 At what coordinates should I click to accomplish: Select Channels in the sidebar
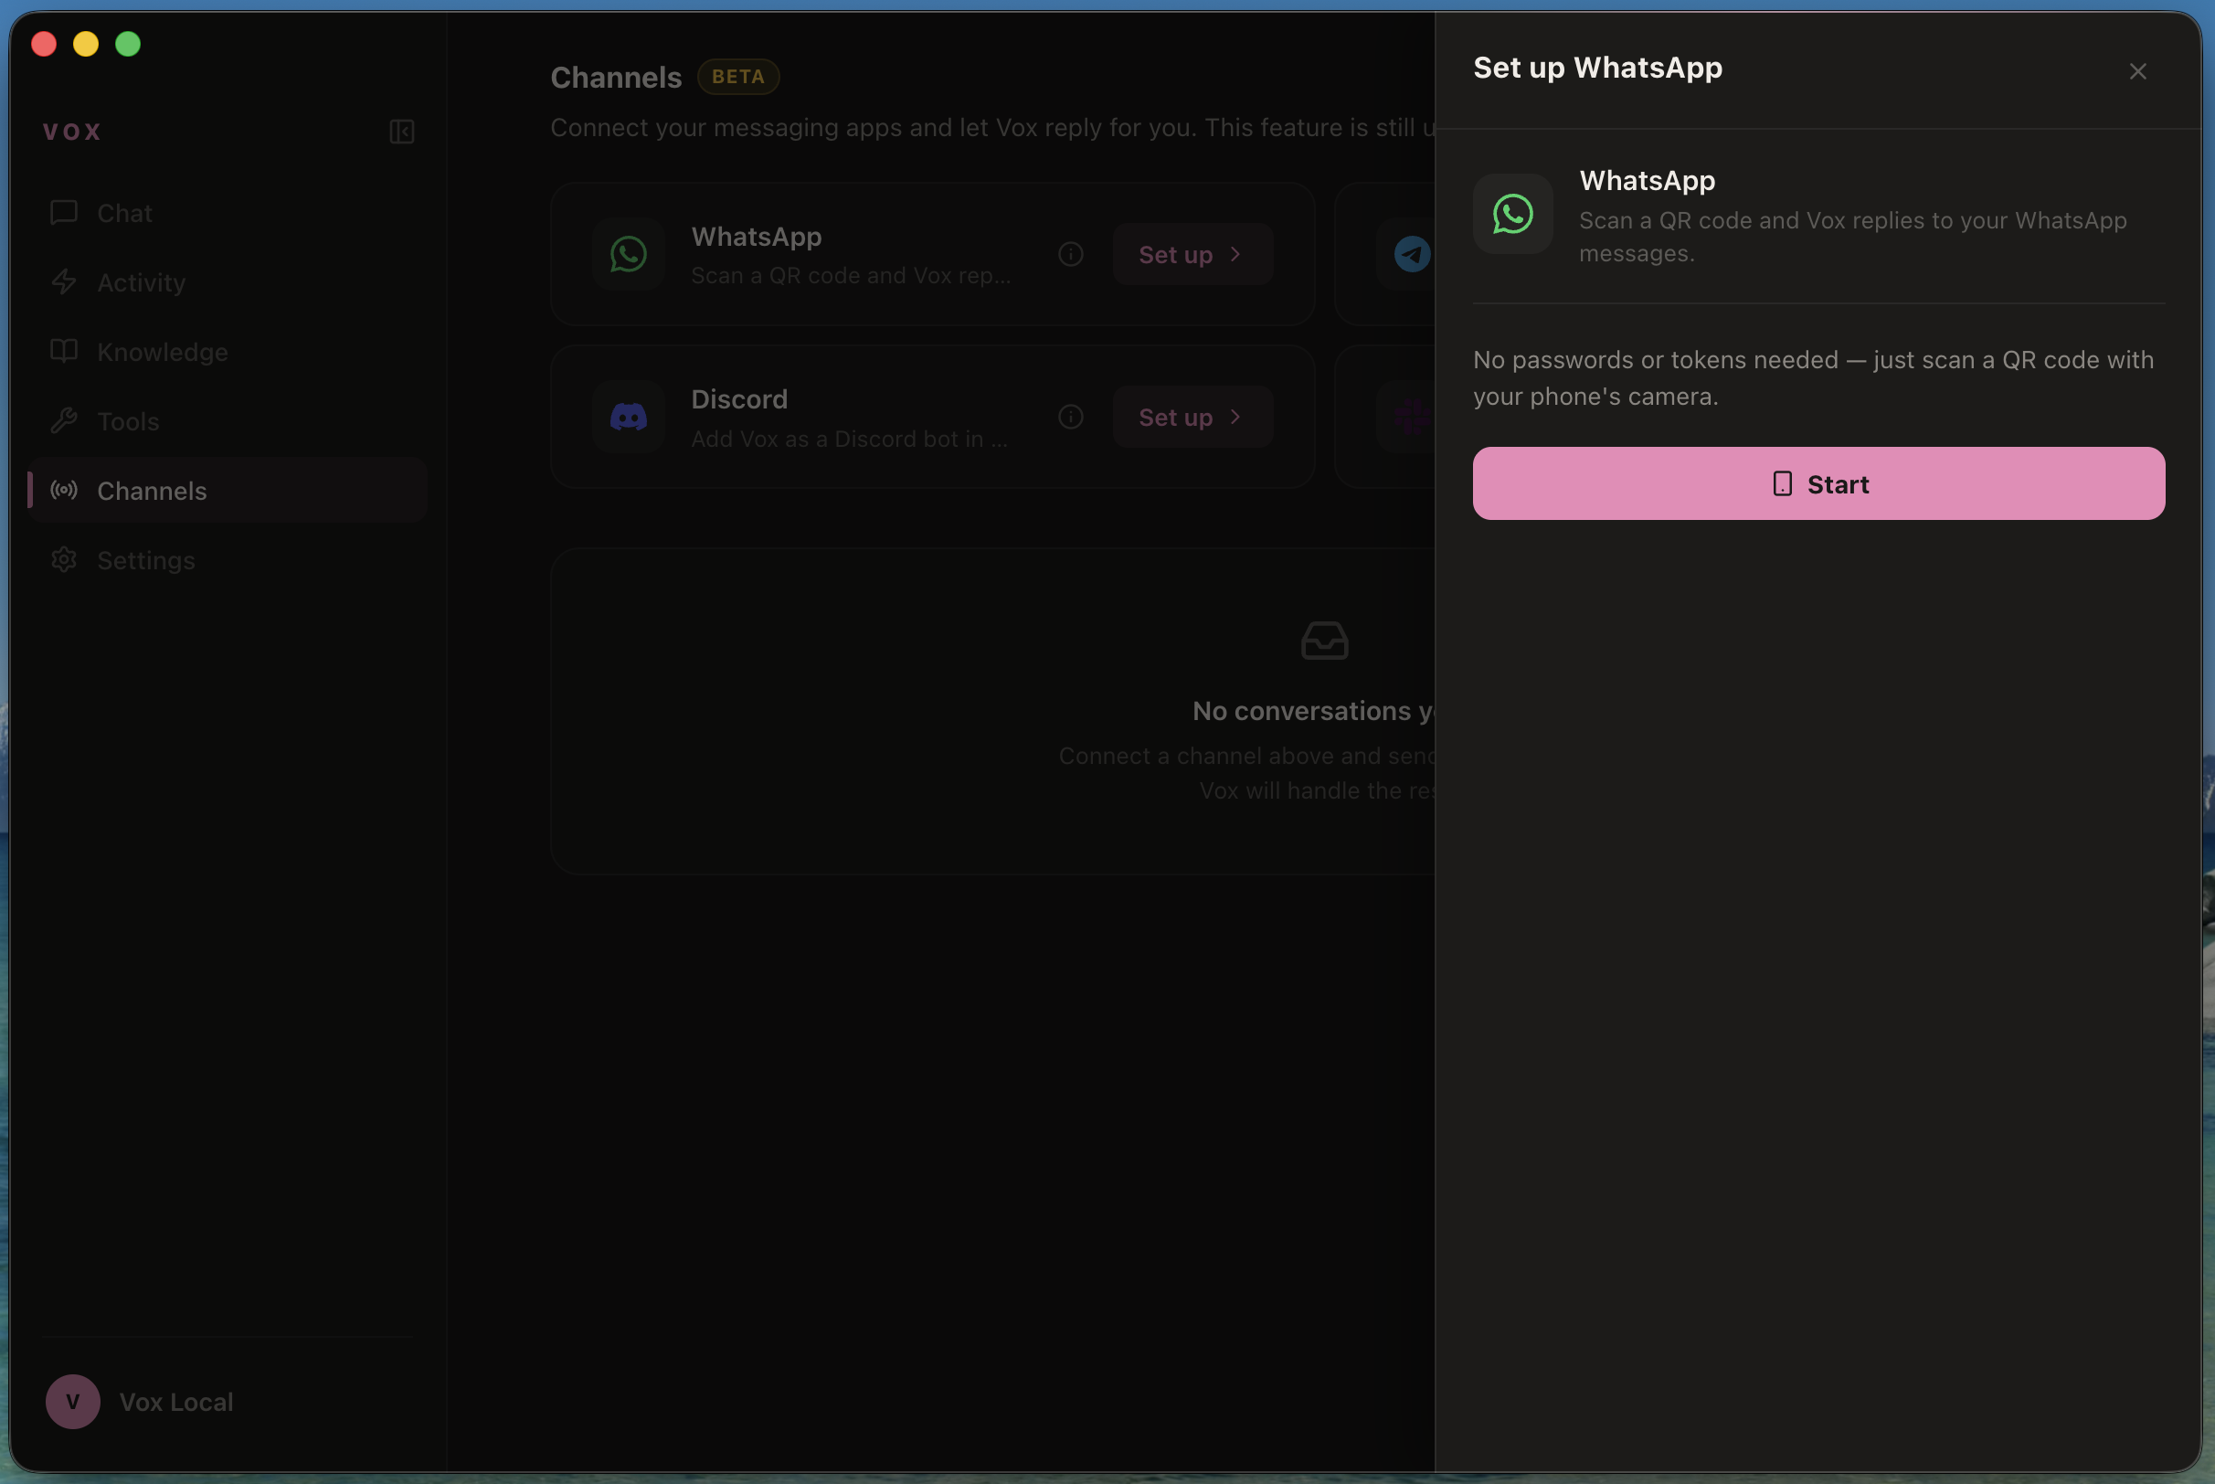tap(152, 490)
